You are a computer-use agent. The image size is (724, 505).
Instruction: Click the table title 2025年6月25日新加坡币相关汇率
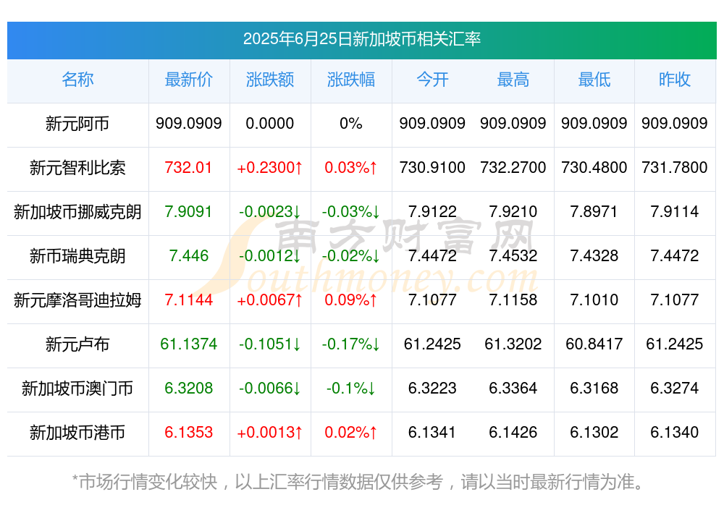[x=361, y=39]
